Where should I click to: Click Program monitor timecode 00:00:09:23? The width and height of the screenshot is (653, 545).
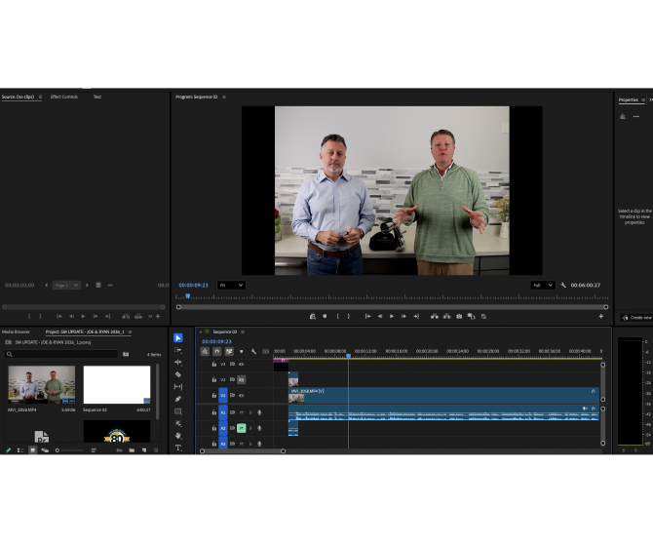(x=193, y=285)
